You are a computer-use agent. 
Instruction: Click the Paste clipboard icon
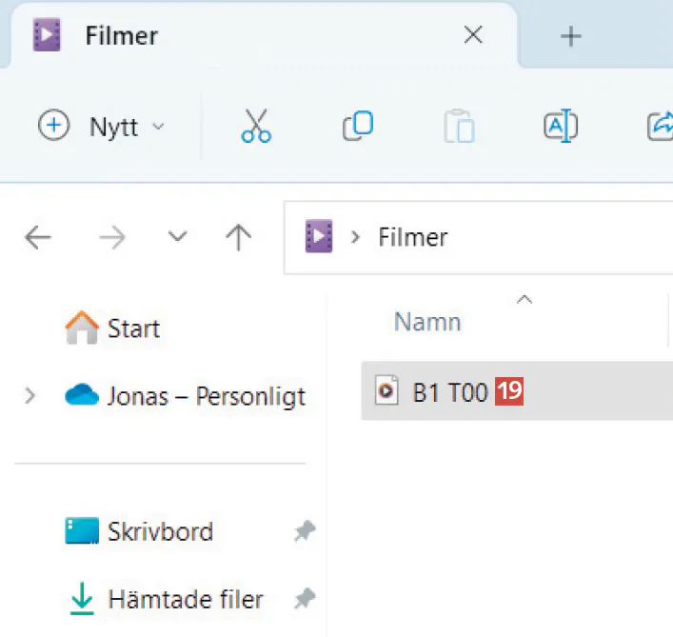tap(459, 126)
